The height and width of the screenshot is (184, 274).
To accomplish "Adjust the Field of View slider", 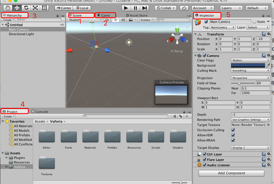I will (x=243, y=83).
